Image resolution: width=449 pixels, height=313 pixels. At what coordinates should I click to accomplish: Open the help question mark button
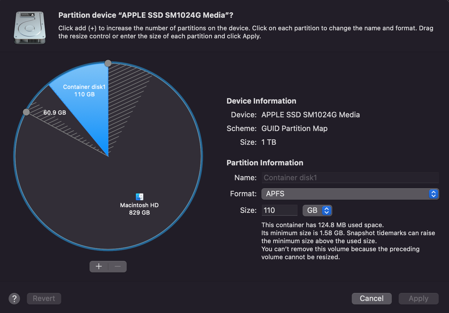click(14, 299)
